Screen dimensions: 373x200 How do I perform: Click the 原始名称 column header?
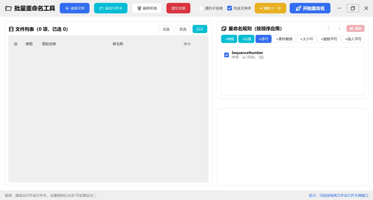49,44
